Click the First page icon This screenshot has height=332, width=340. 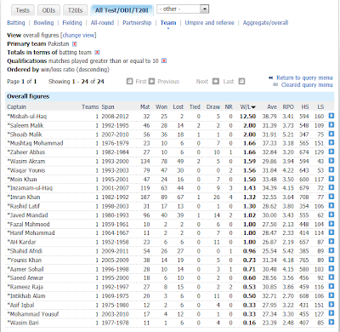point(129,82)
